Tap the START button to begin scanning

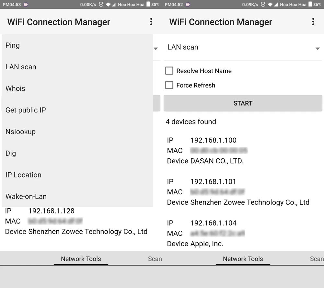coord(243,103)
